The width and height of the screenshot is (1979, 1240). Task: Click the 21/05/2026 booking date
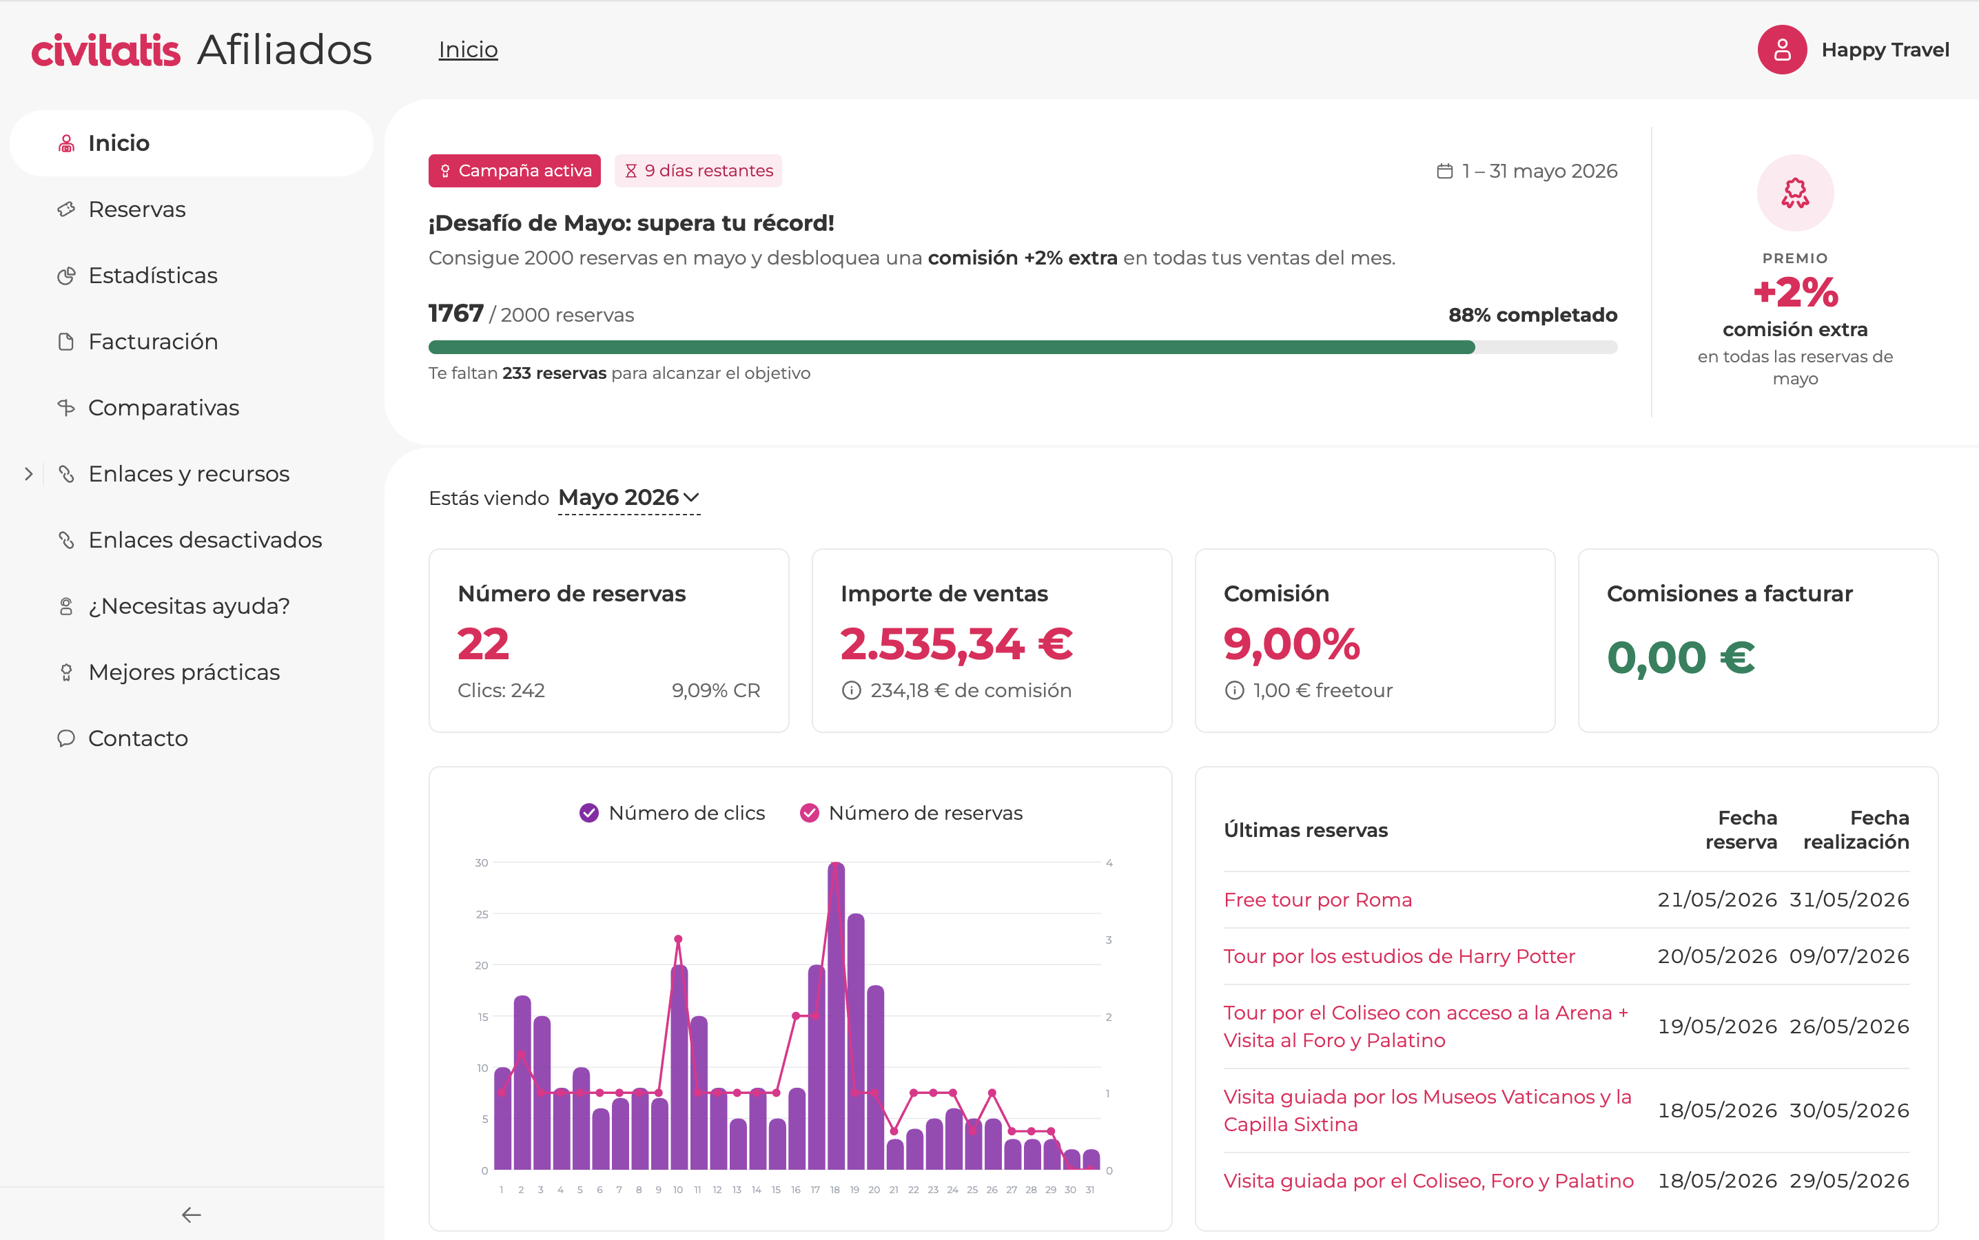1716,900
